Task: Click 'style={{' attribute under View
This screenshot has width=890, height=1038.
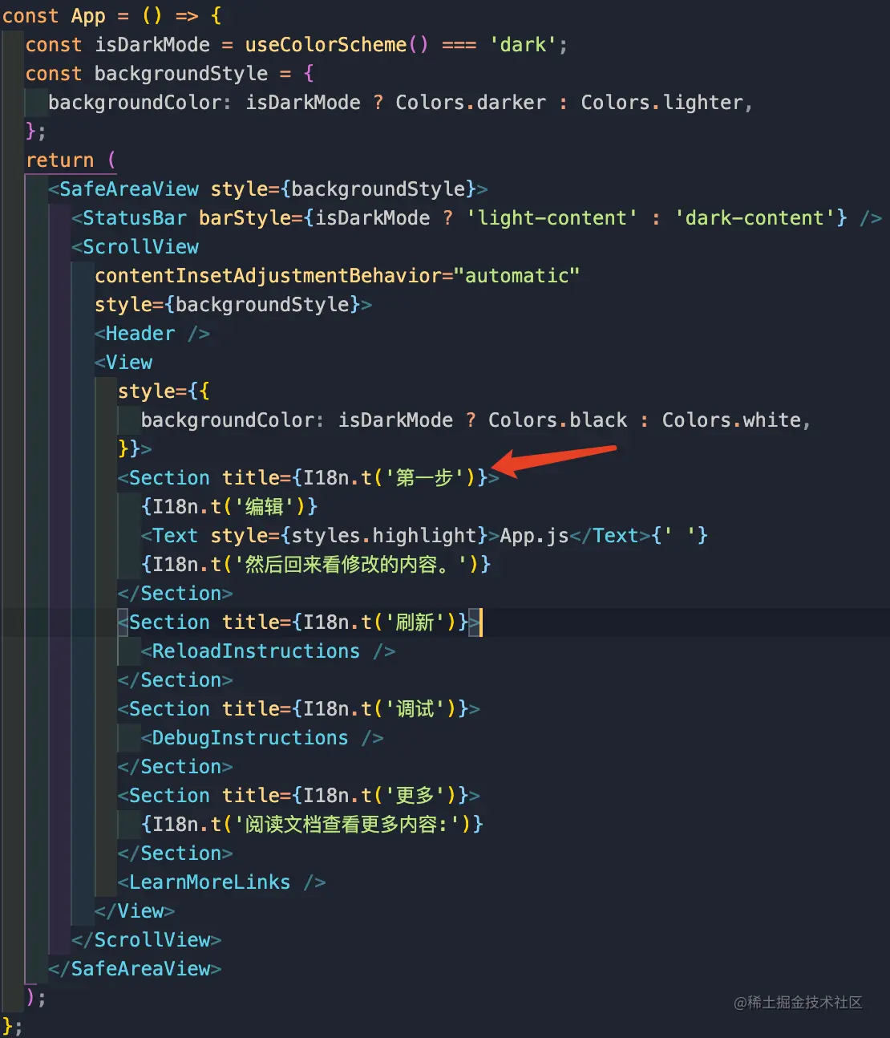Action: [x=164, y=391]
